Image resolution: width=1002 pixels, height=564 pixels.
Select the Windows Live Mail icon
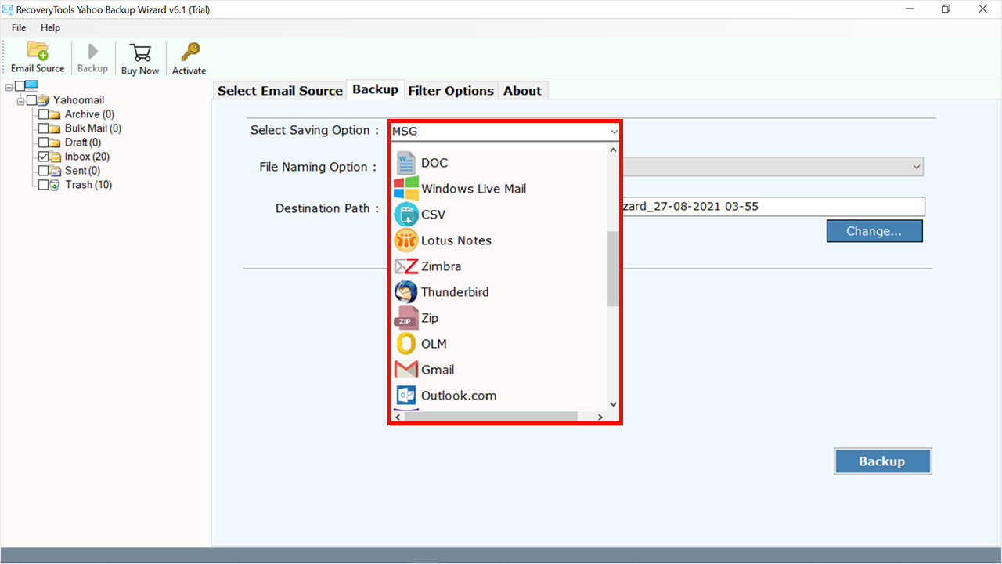[x=405, y=189]
